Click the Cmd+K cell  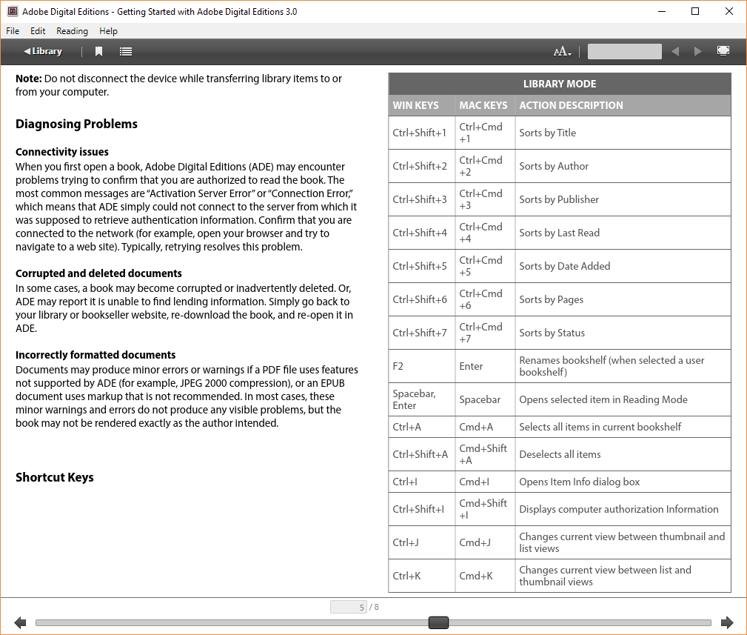tap(485, 576)
